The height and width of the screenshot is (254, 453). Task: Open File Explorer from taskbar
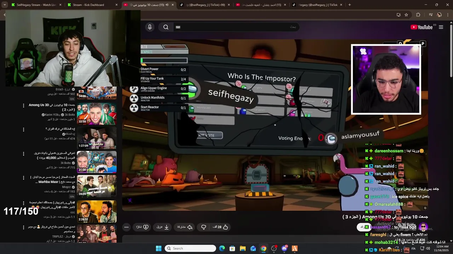[x=243, y=248]
